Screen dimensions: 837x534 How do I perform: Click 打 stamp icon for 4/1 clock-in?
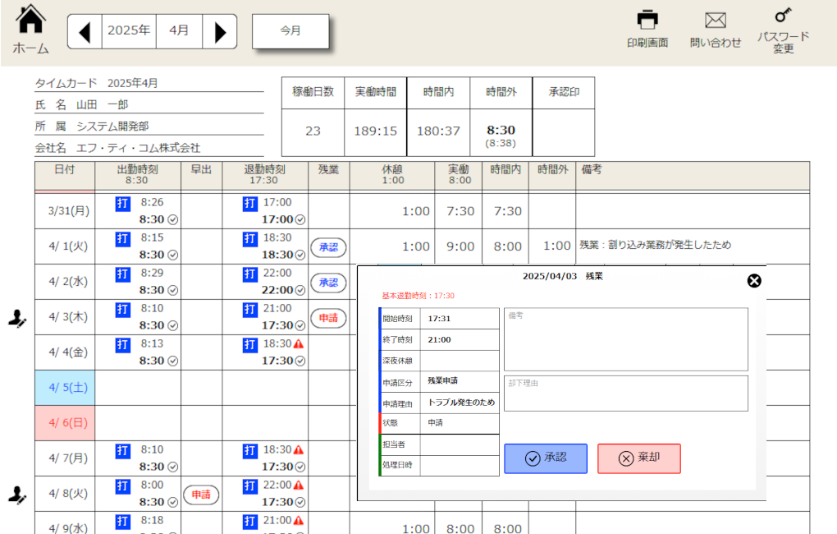click(123, 239)
